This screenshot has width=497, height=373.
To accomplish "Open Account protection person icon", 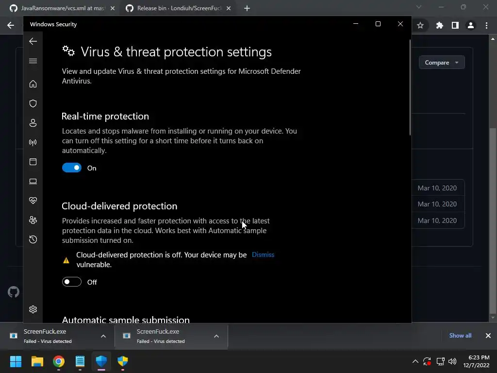I will coord(33,123).
